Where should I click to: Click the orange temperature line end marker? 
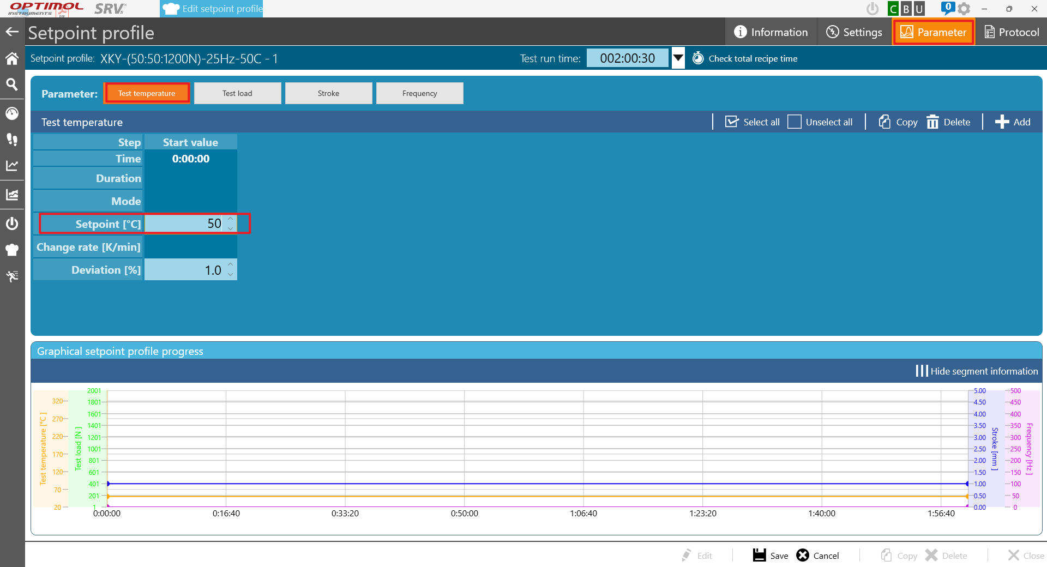(968, 496)
